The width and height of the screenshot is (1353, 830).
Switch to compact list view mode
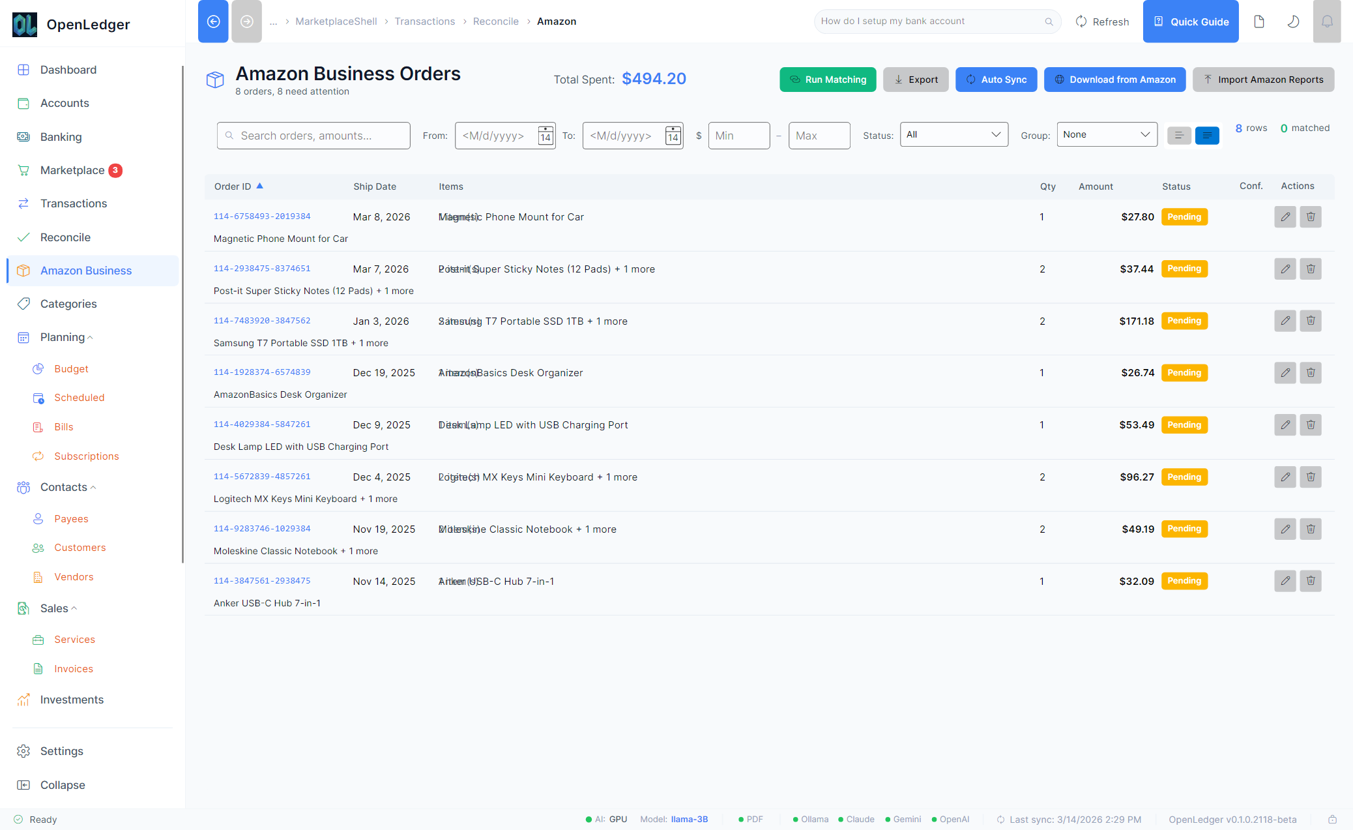(1179, 135)
